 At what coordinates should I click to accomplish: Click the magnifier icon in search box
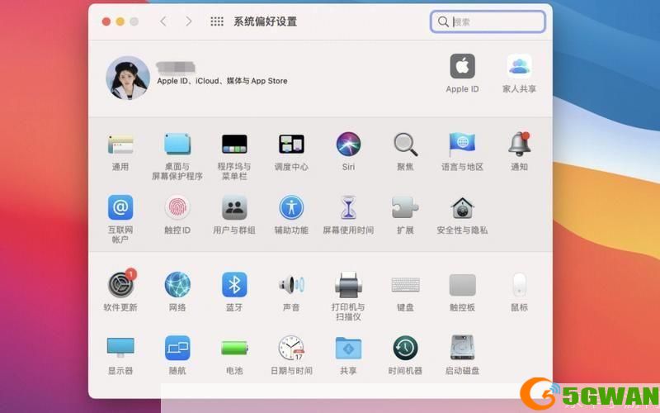(x=443, y=21)
